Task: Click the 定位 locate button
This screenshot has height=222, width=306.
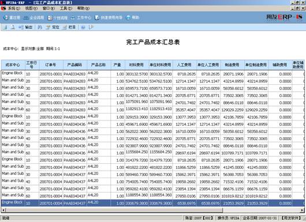Action: 53,27
